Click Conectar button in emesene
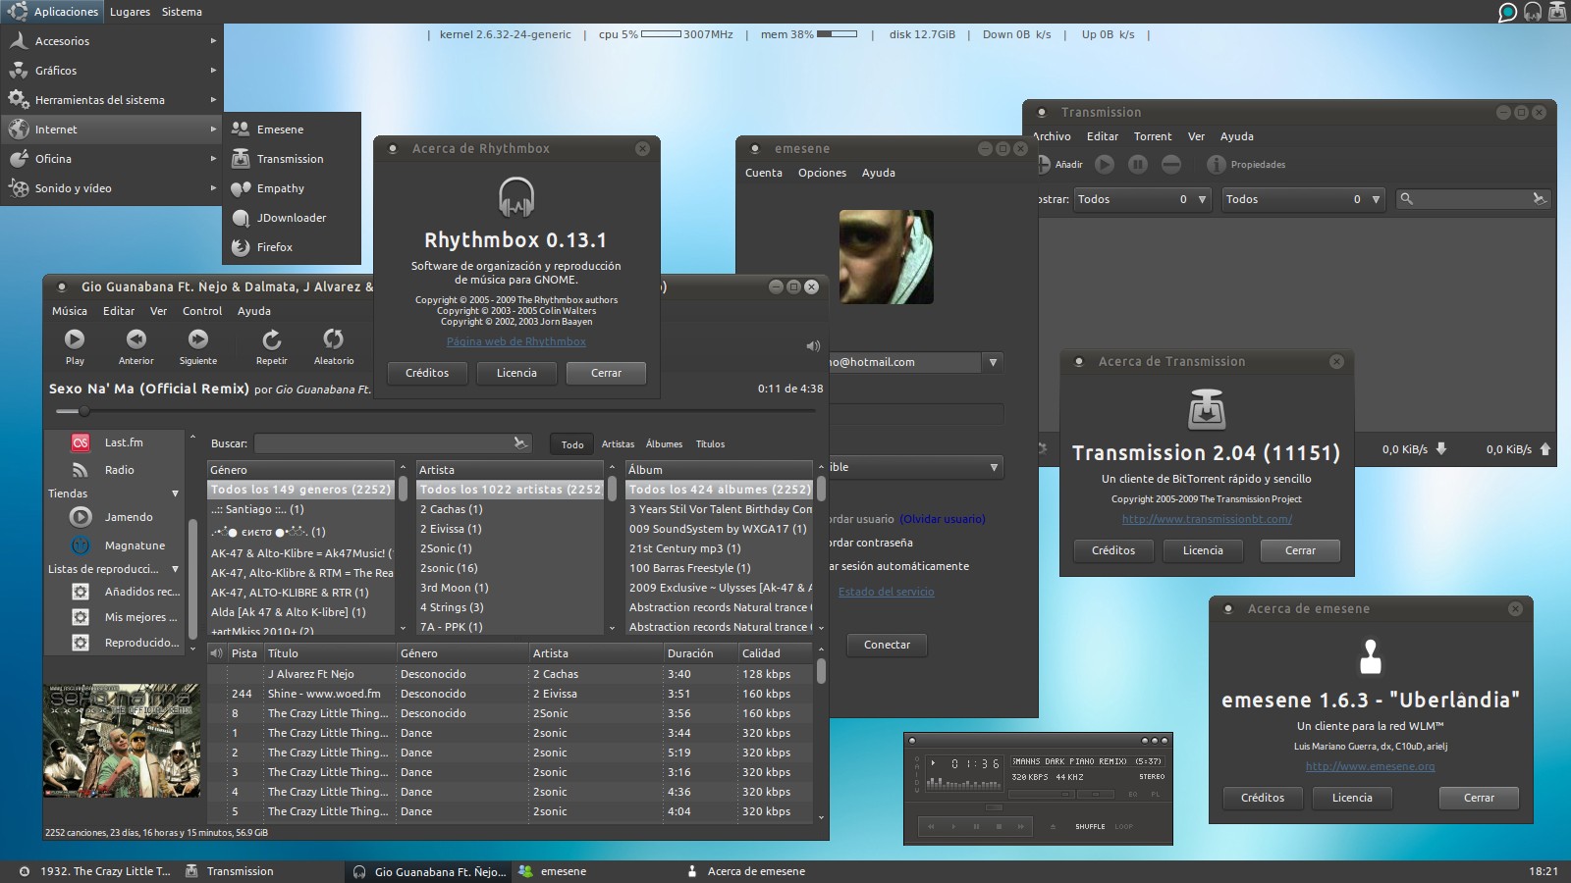The image size is (1571, 883). [x=887, y=645]
